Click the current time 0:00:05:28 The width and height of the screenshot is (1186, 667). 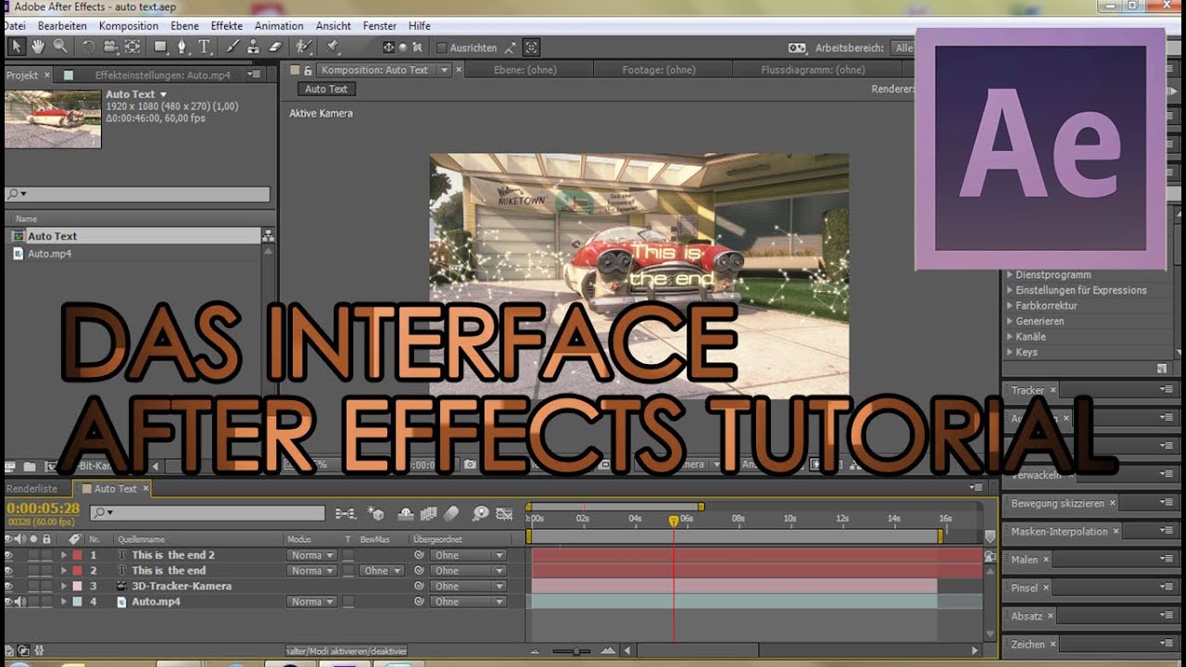pos(44,509)
